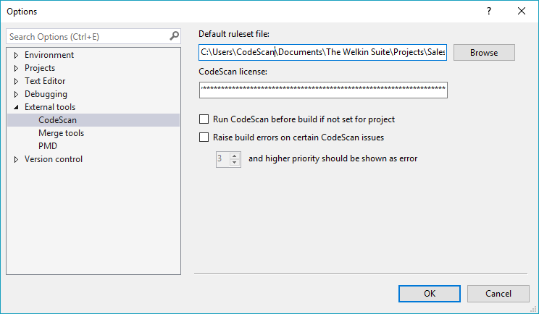
Task: Expand the Version control node
Action: click(16, 159)
